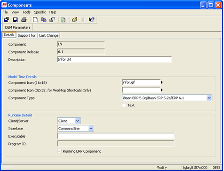The image size is (224, 171).
Task: Click the Save floppy disk icon
Action: tap(15, 20)
